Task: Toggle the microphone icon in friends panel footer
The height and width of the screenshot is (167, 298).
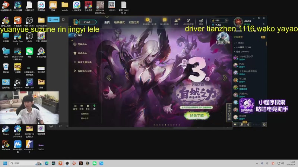Action: pos(248,125)
